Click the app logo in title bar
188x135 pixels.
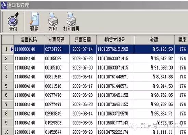tap(3, 5)
